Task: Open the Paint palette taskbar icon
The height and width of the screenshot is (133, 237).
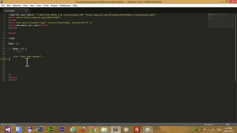Action: pos(148,130)
